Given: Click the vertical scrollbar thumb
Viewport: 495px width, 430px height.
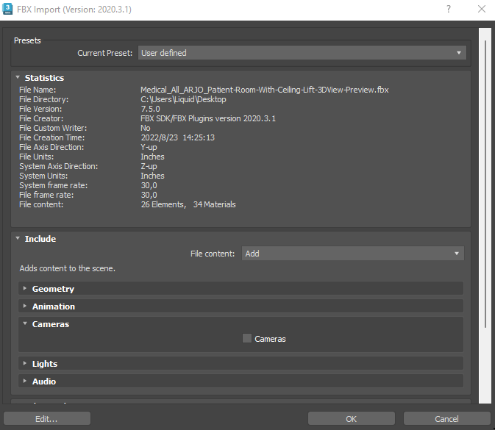Looking at the screenshot, I should coord(485,184).
